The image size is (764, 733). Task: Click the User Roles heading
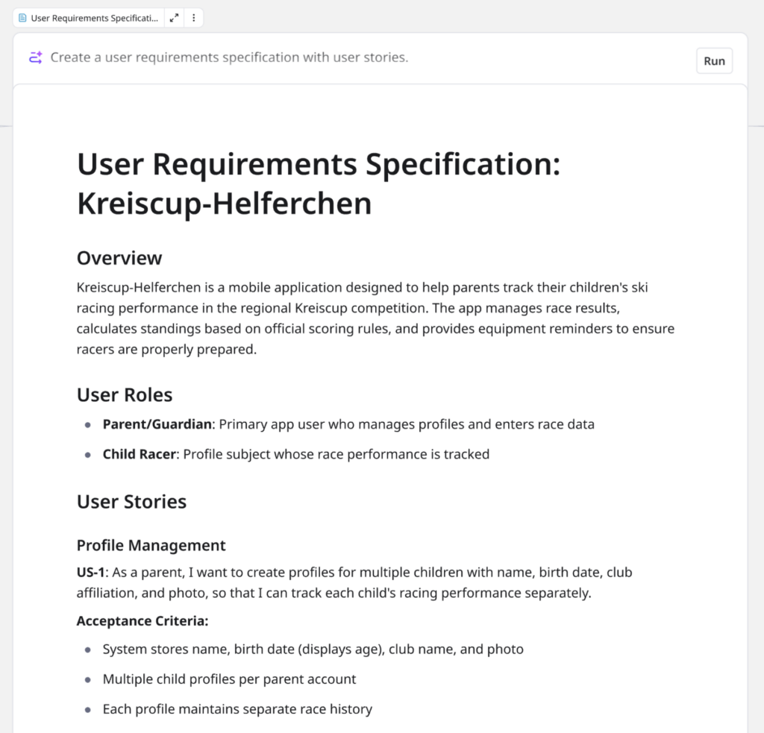click(125, 394)
